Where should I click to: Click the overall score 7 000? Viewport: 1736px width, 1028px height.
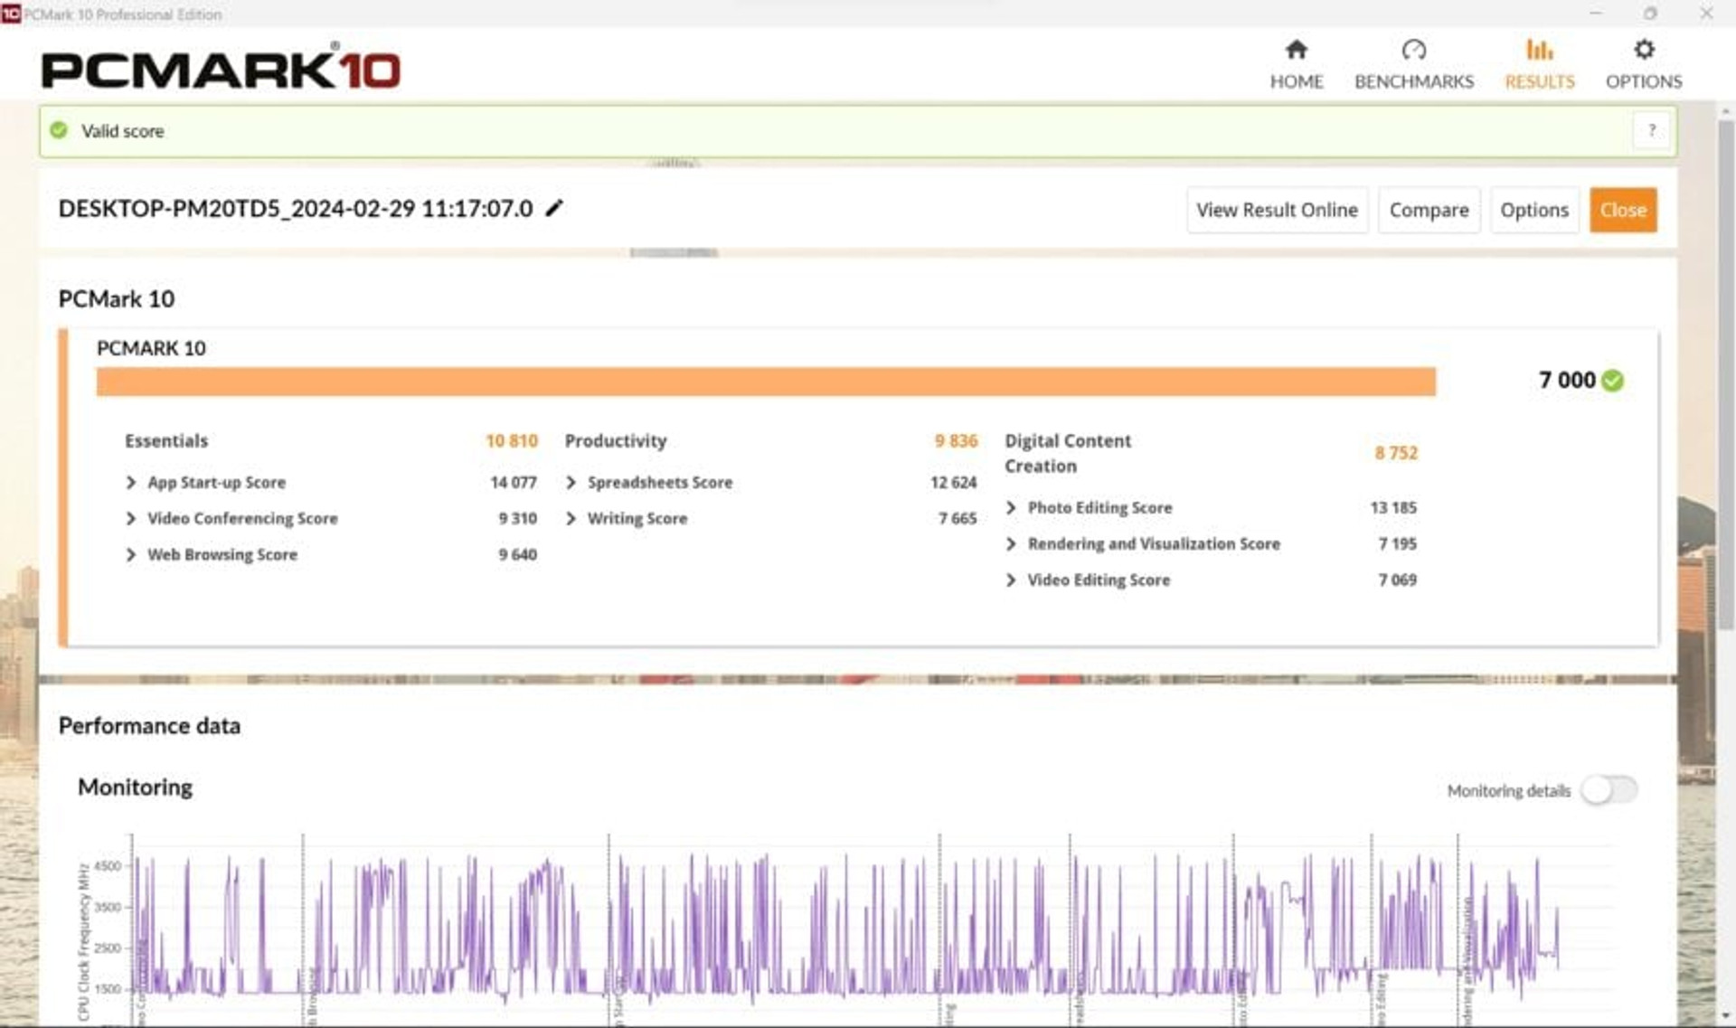(1567, 380)
